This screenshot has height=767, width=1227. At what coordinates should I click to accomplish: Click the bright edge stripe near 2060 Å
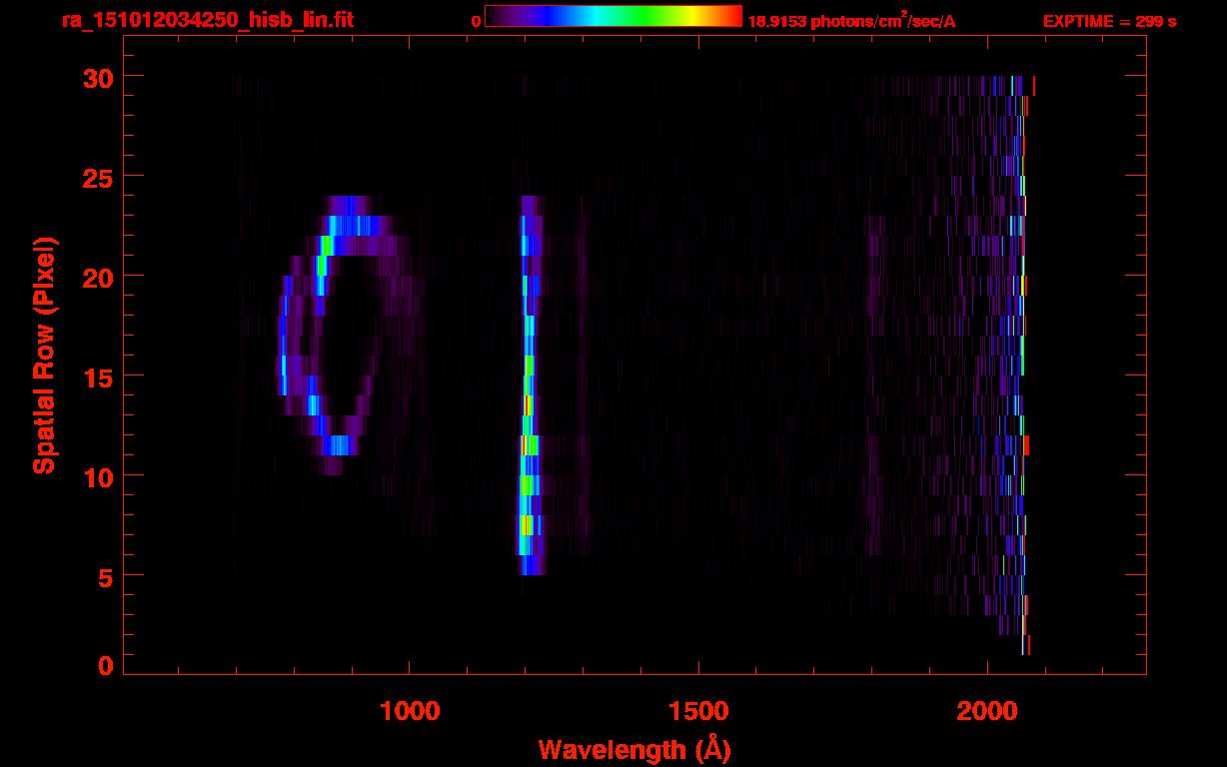(x=1023, y=366)
